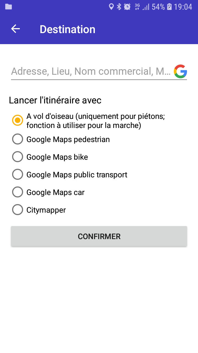Viewport: 198px width, 353px height.
Task: Tap the 3G network status icon
Action: pyautogui.click(x=137, y=7)
